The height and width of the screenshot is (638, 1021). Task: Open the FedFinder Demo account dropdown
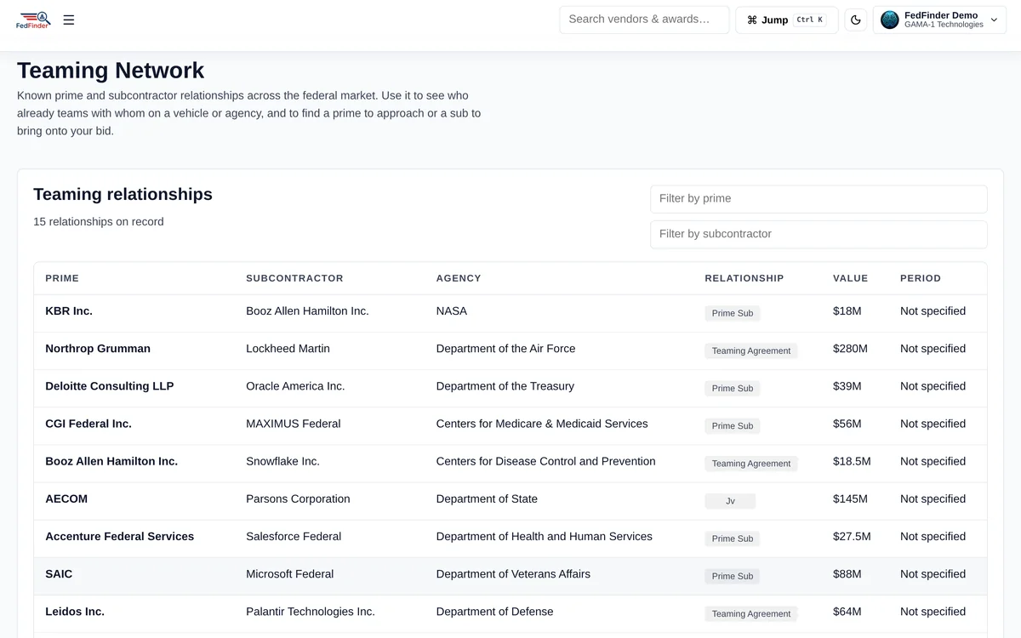[939, 20]
